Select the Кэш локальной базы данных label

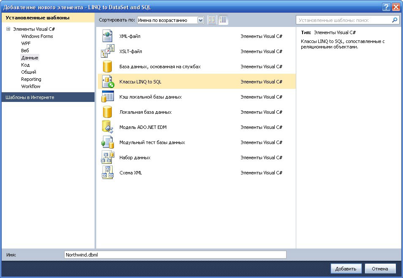150,97
